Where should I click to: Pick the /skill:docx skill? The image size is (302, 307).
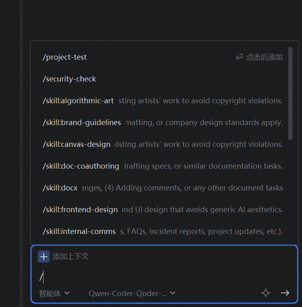point(60,188)
